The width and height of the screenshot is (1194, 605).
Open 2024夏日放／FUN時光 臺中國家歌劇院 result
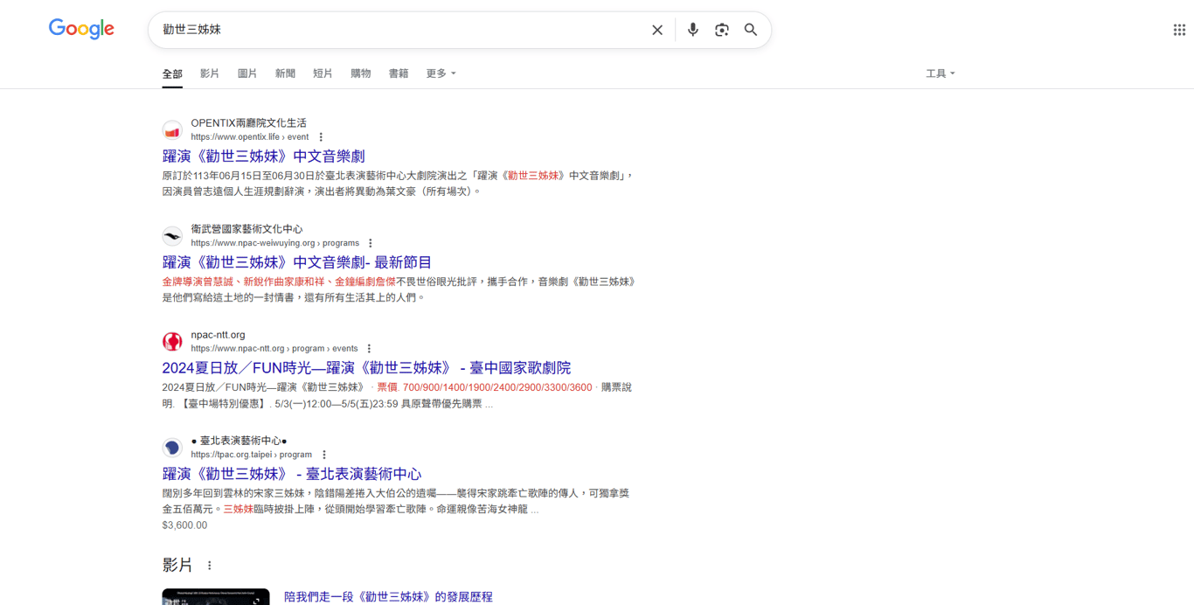pyautogui.click(x=366, y=368)
